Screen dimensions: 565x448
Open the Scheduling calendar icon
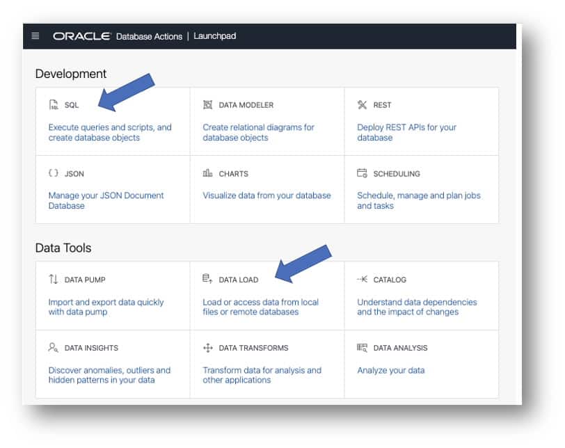(x=362, y=173)
